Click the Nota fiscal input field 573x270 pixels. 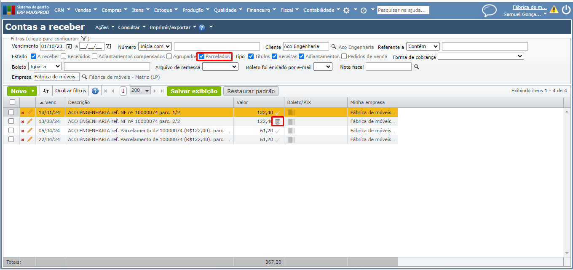[388, 67]
